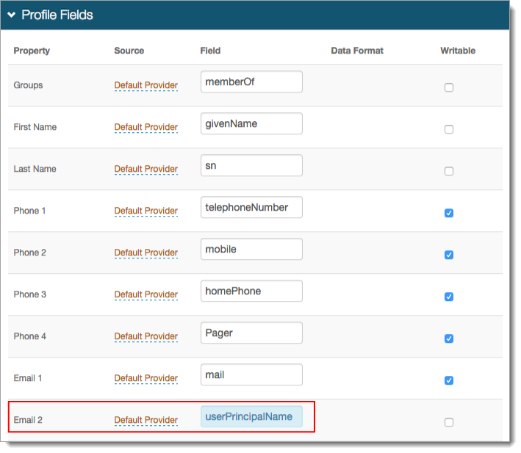
Task: Check Writable for Last Name
Action: [449, 171]
